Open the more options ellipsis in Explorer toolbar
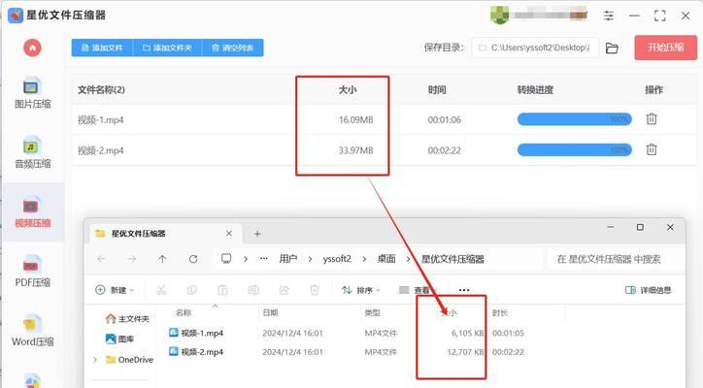 (464, 290)
